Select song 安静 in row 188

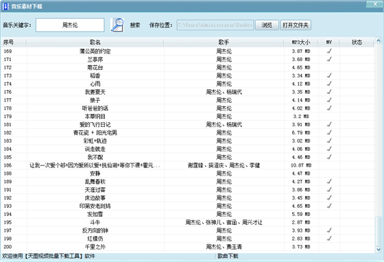point(95,174)
